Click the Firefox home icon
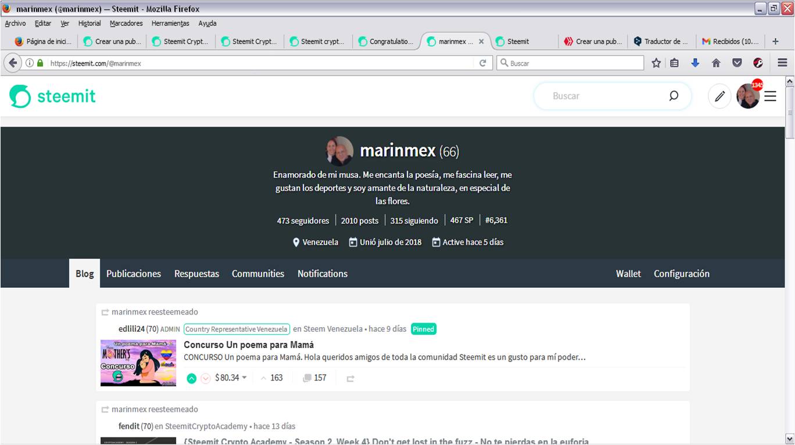The width and height of the screenshot is (795, 445). pyautogui.click(x=716, y=63)
